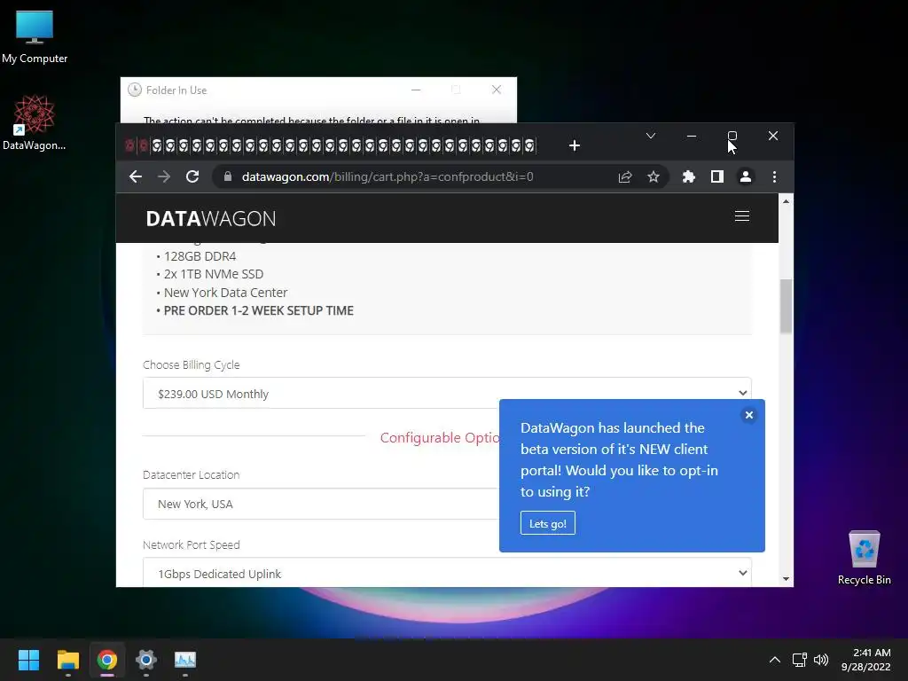Bookmark this page with the star icon
This screenshot has width=908, height=681.
click(654, 176)
